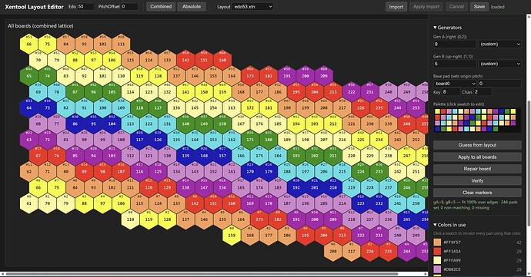Focus the Chan input field
The height and width of the screenshot is (277, 531).
pyautogui.click(x=483, y=92)
